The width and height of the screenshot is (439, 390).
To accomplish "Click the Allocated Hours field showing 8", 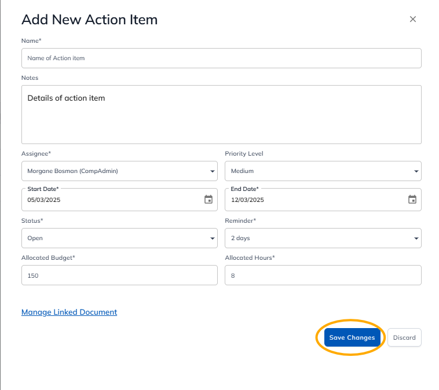I will [x=323, y=276].
